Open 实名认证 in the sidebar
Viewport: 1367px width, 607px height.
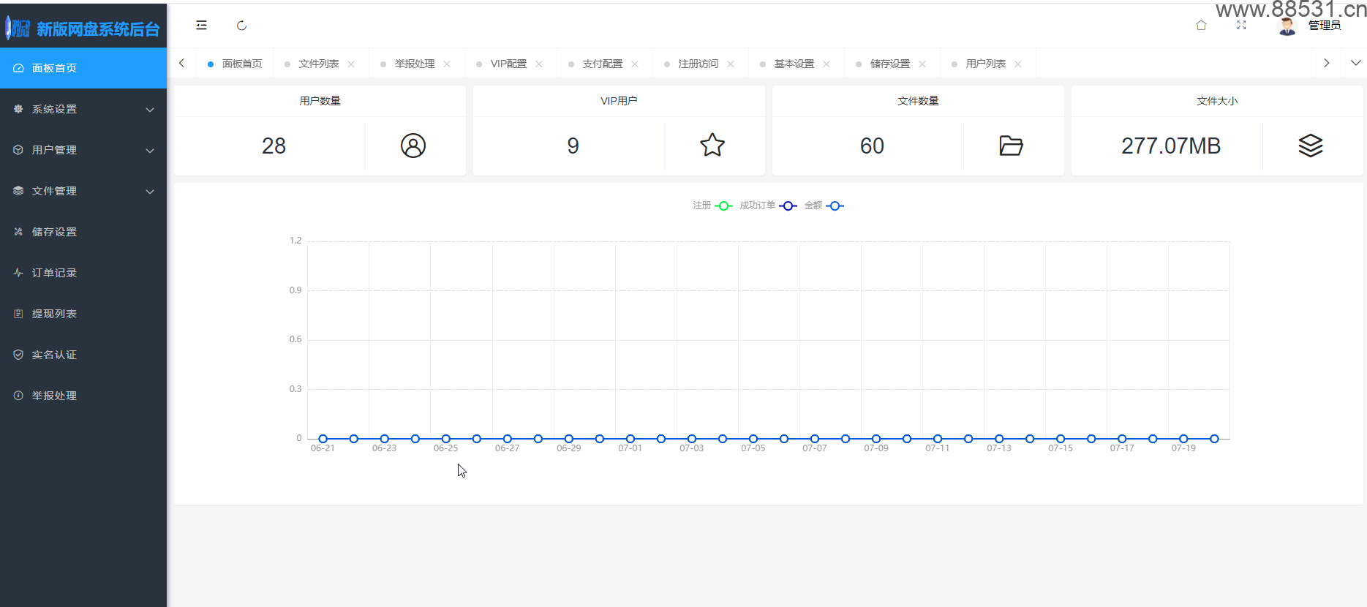coord(83,355)
